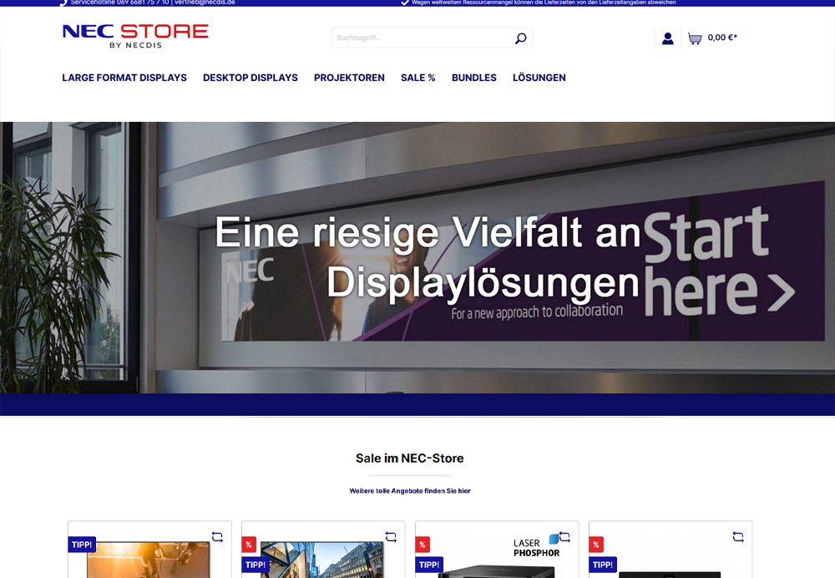Image resolution: width=835 pixels, height=578 pixels.
Task: Click the TIPP! badge on the Laser Phosphor card
Action: (429, 565)
